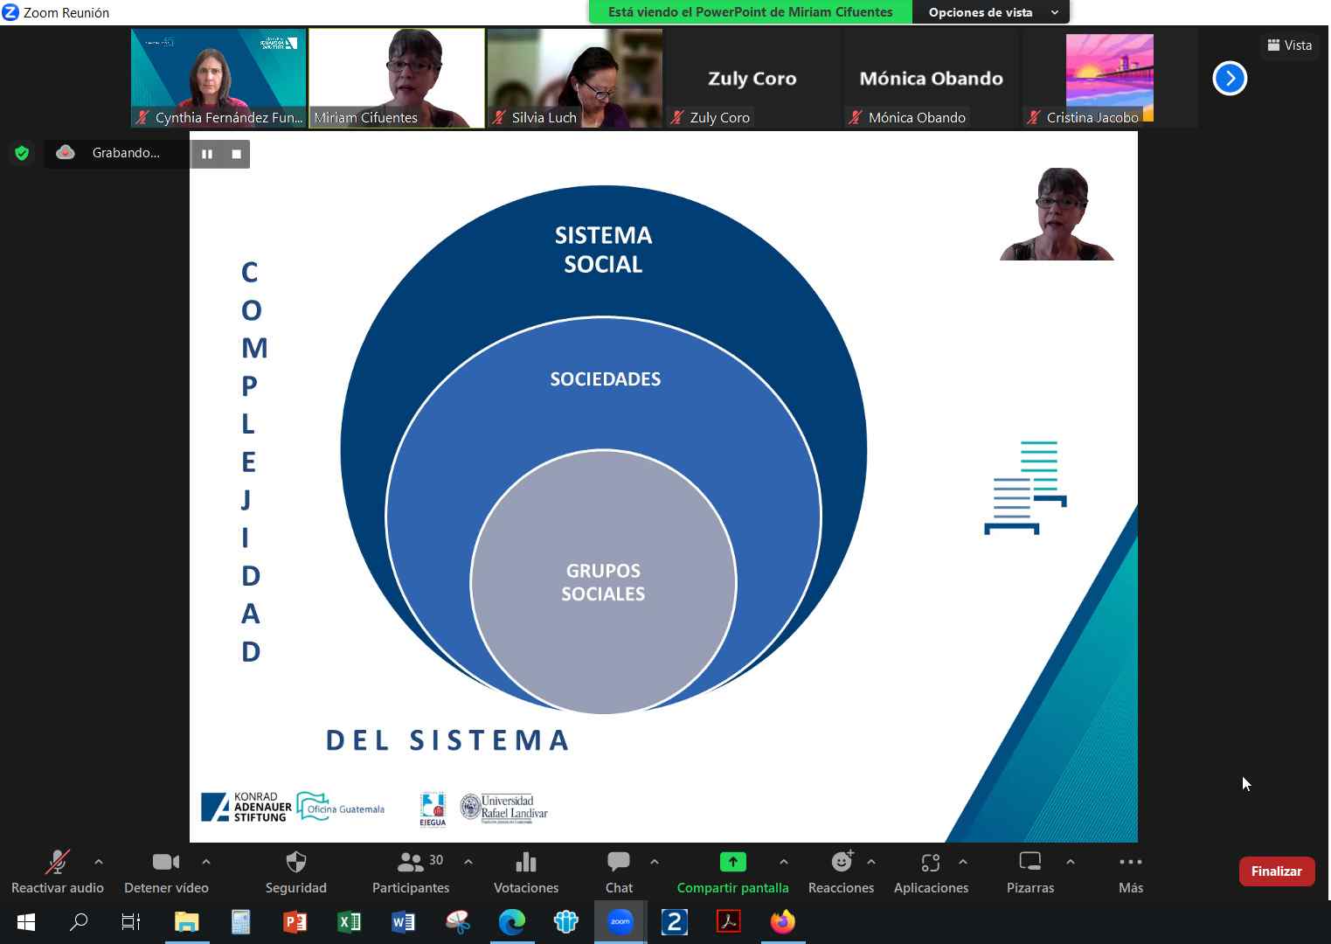Click the red Finalizar button
The height and width of the screenshot is (944, 1331).
pos(1276,871)
